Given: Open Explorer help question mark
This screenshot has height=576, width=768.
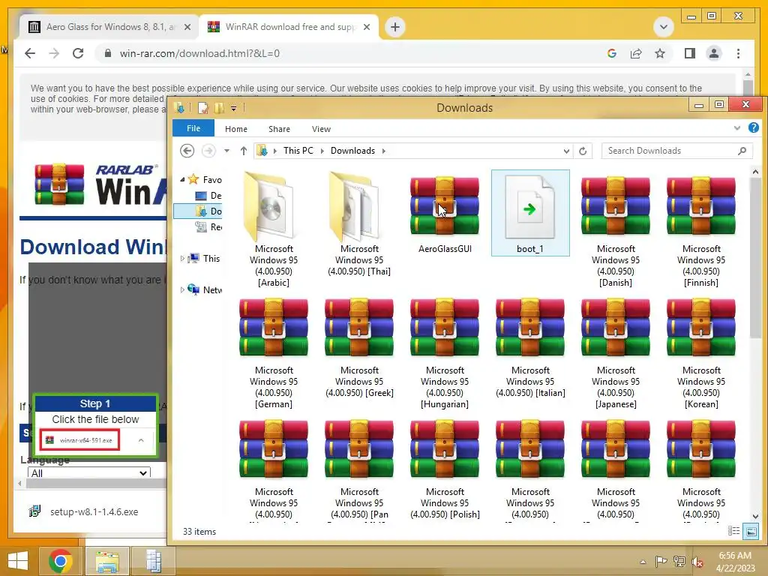Looking at the screenshot, I should pos(753,127).
